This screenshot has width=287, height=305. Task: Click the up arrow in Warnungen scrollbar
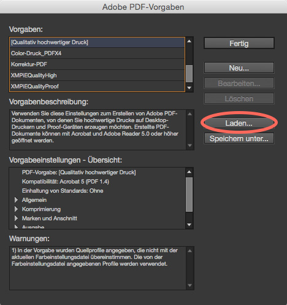pos(189,251)
